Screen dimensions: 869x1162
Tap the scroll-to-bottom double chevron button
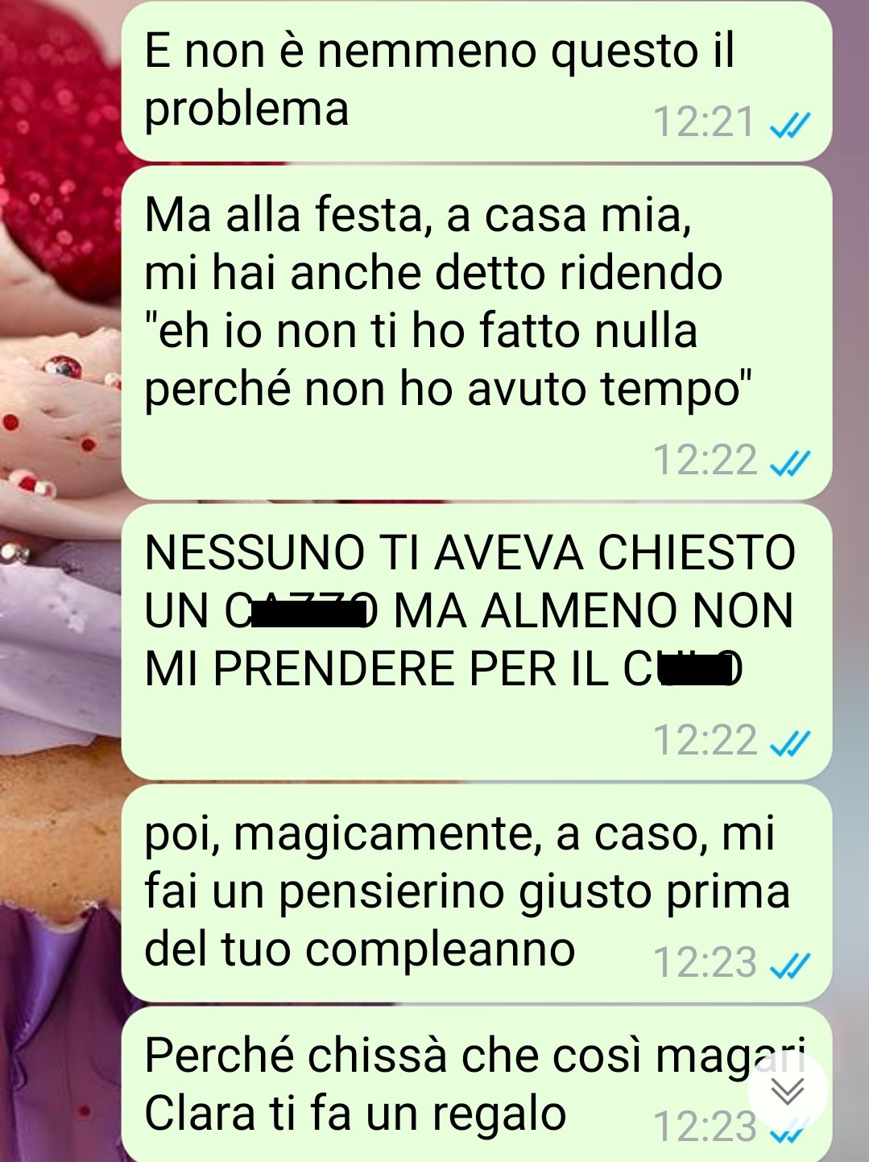coord(787,1092)
